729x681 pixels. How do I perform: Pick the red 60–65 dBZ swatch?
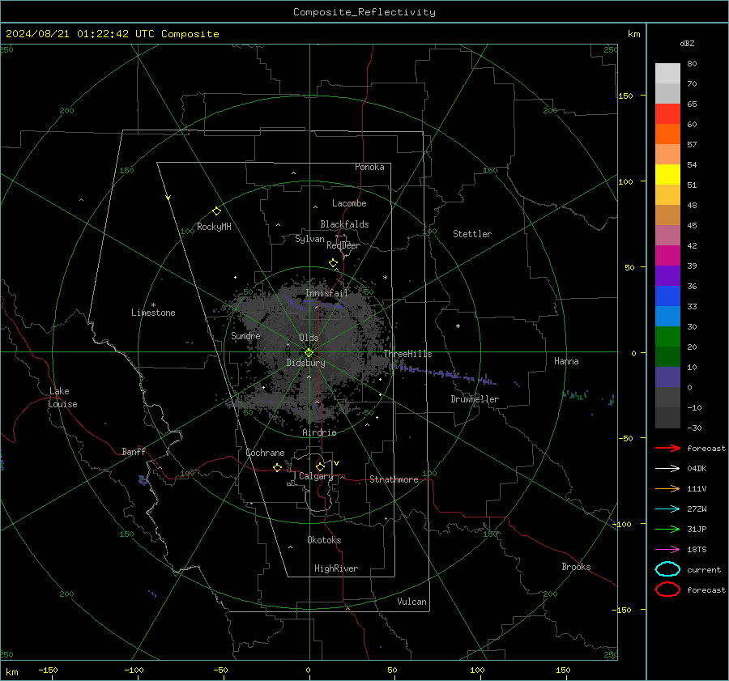667,114
